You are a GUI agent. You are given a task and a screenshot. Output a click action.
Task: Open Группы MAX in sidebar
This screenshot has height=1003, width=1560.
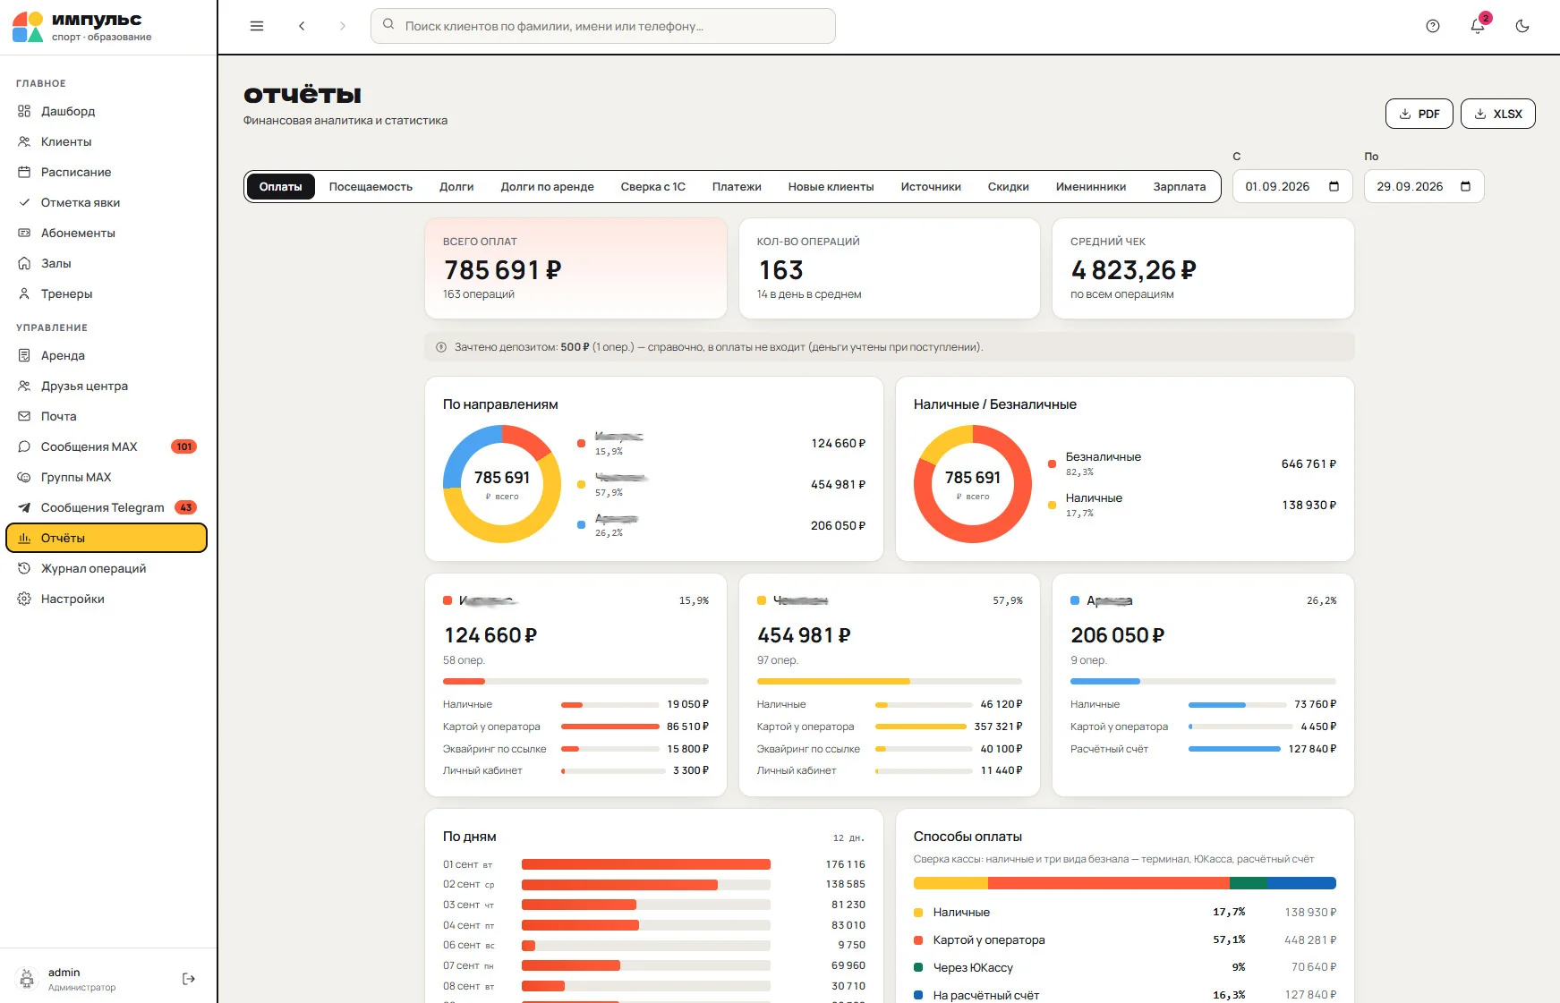(107, 477)
